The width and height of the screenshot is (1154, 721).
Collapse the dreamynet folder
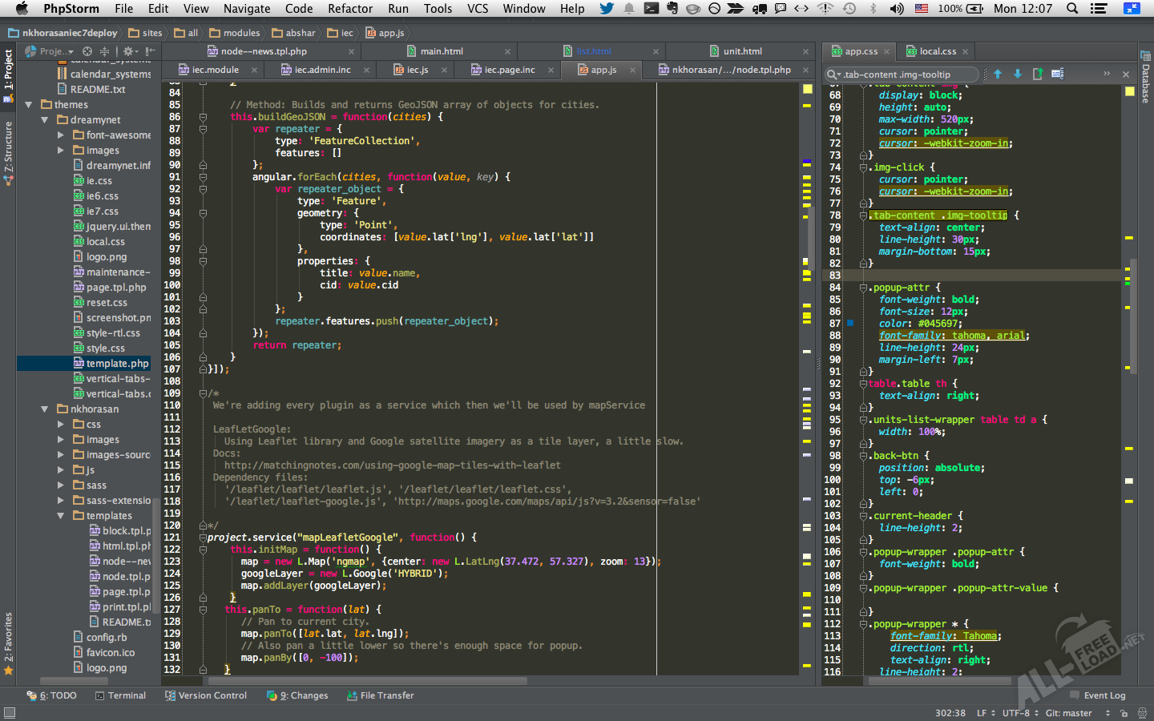click(x=45, y=120)
